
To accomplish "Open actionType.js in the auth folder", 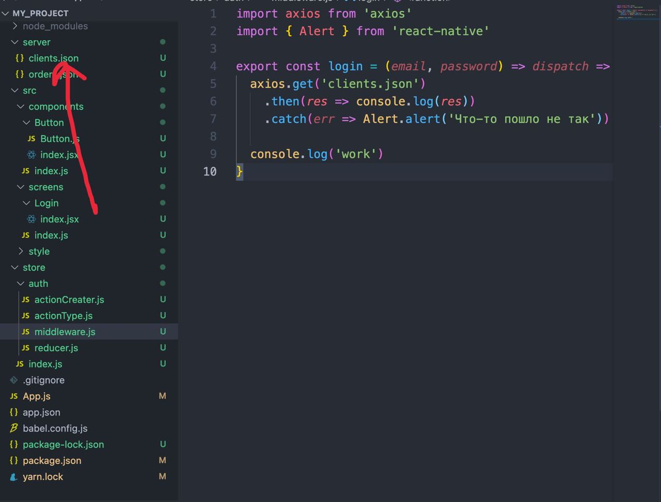I will 64,316.
